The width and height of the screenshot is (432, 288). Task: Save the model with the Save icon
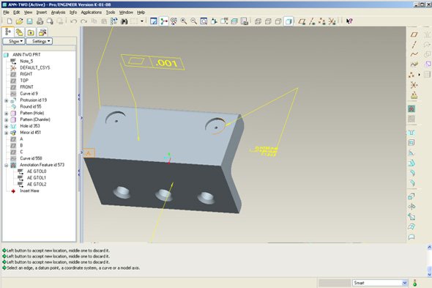29,21
